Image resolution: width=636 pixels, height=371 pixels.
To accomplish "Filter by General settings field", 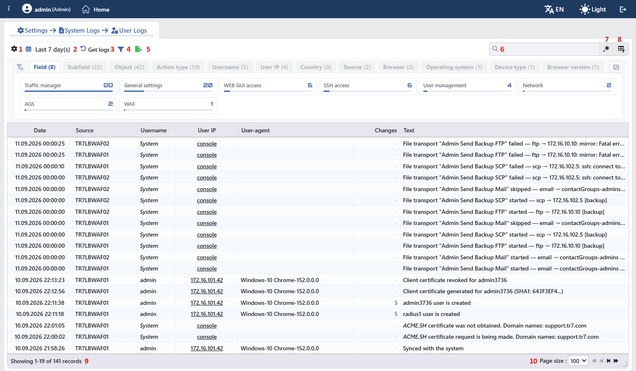I will click(x=168, y=86).
